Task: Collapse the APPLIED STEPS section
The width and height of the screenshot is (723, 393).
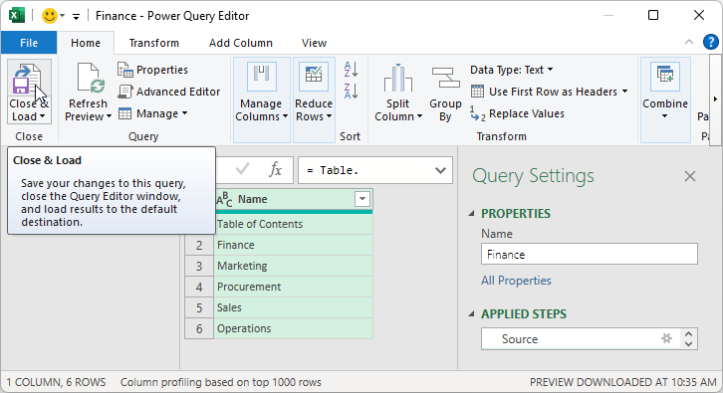Action: point(471,313)
